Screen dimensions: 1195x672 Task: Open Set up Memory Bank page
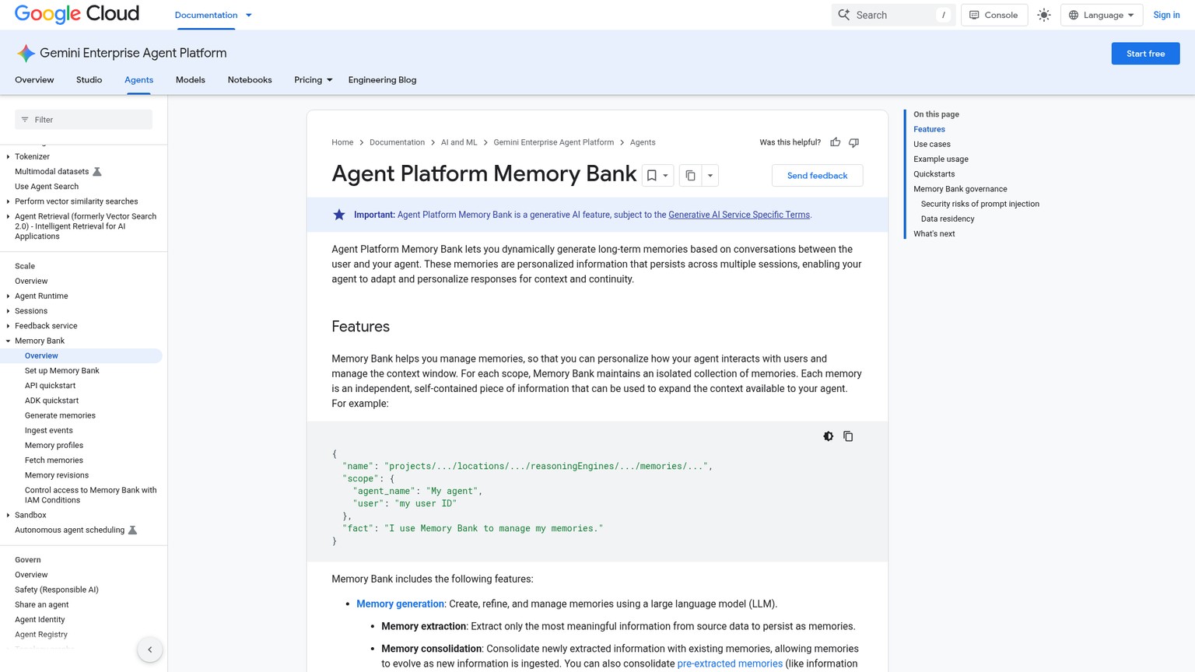tap(62, 371)
